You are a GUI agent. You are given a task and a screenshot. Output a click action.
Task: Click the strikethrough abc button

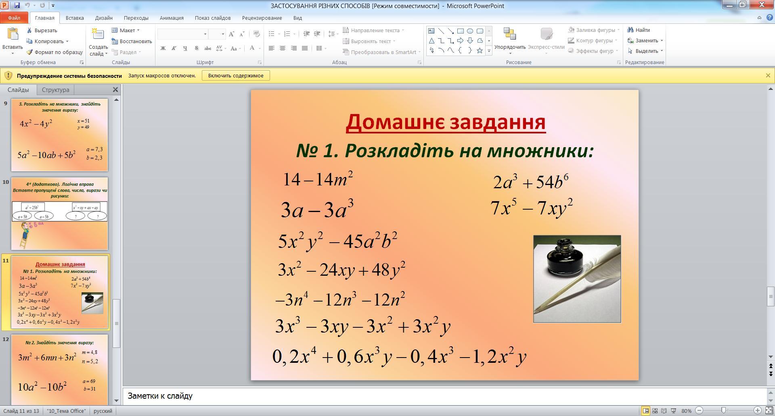click(208, 48)
